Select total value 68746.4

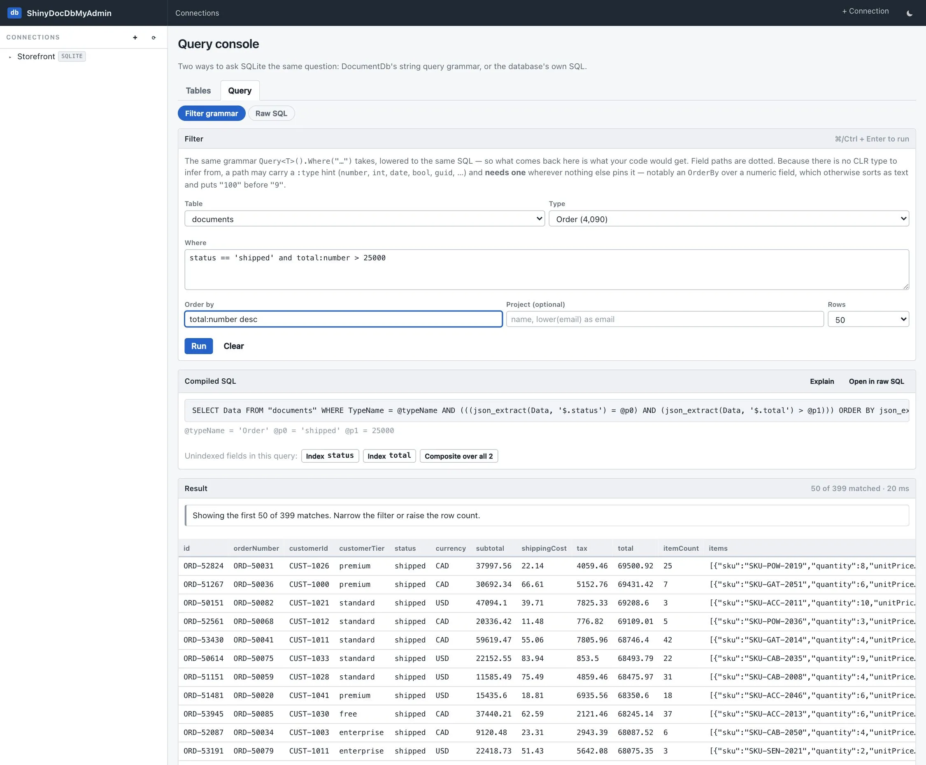coord(633,640)
